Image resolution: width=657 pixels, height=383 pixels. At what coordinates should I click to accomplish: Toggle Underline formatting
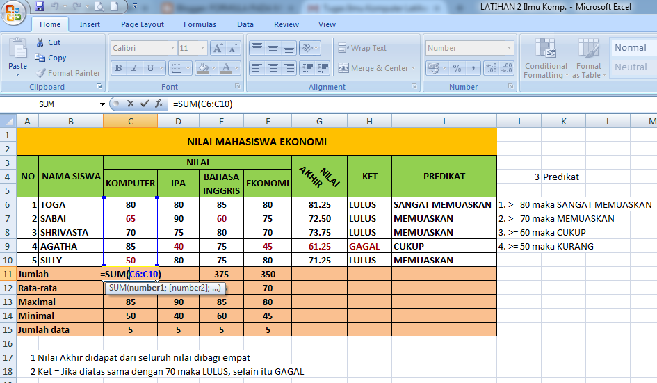(x=150, y=68)
